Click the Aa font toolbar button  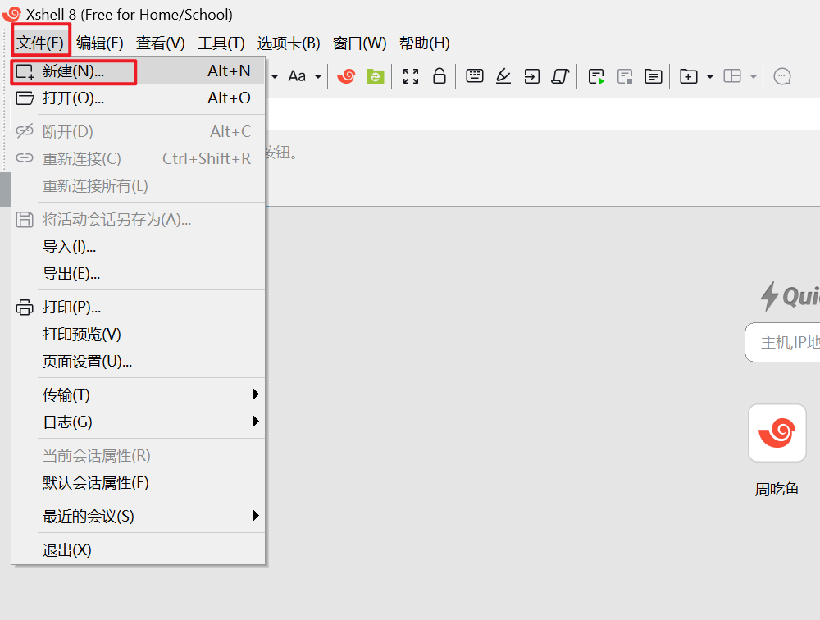[x=297, y=76]
